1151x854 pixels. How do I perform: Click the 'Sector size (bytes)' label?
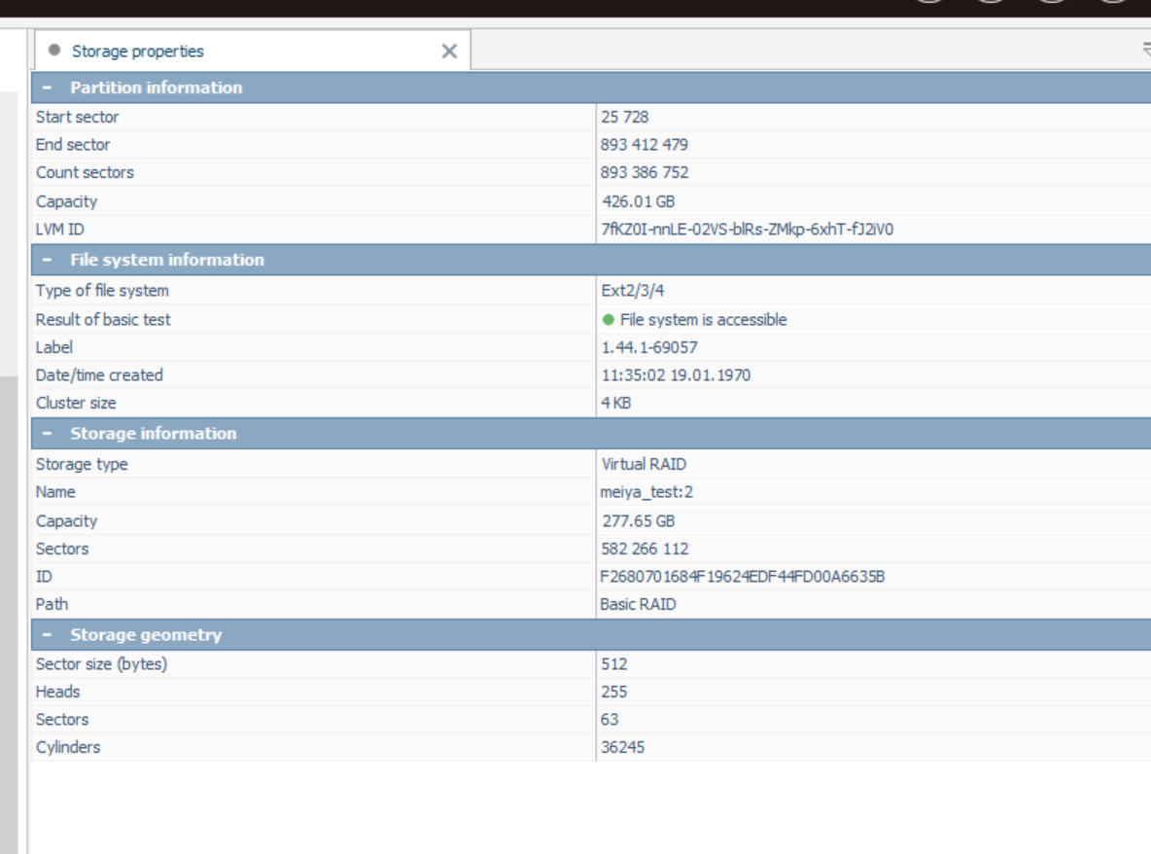101,663
